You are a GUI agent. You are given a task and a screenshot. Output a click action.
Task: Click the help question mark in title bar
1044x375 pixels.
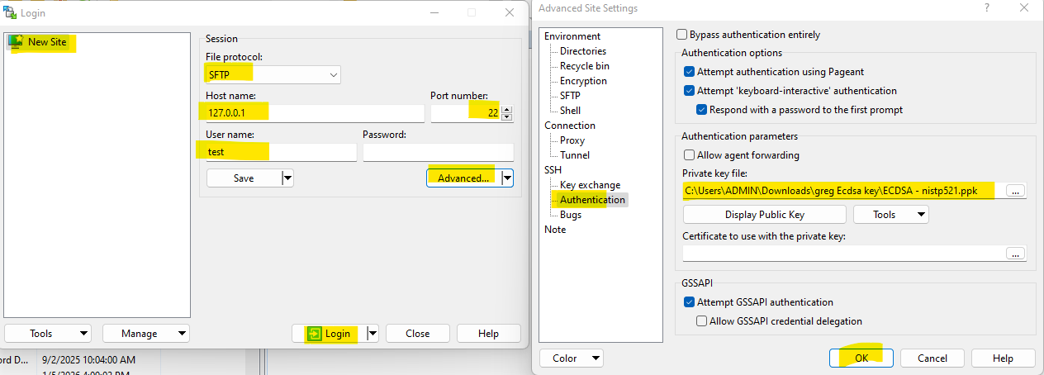986,8
